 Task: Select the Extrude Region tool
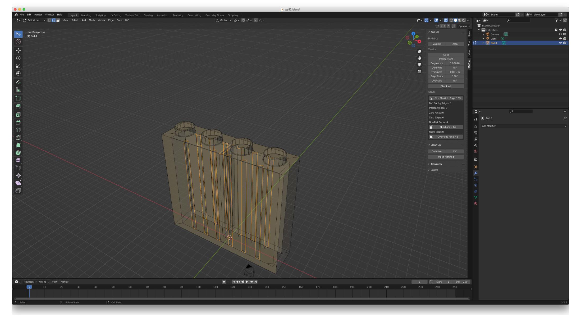pos(18,107)
